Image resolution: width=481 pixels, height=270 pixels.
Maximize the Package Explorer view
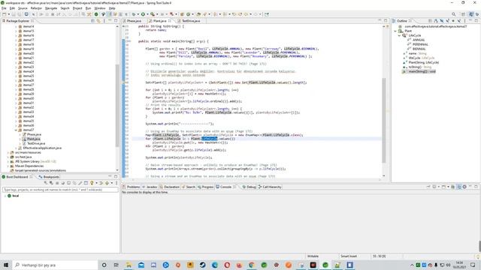(x=116, y=21)
